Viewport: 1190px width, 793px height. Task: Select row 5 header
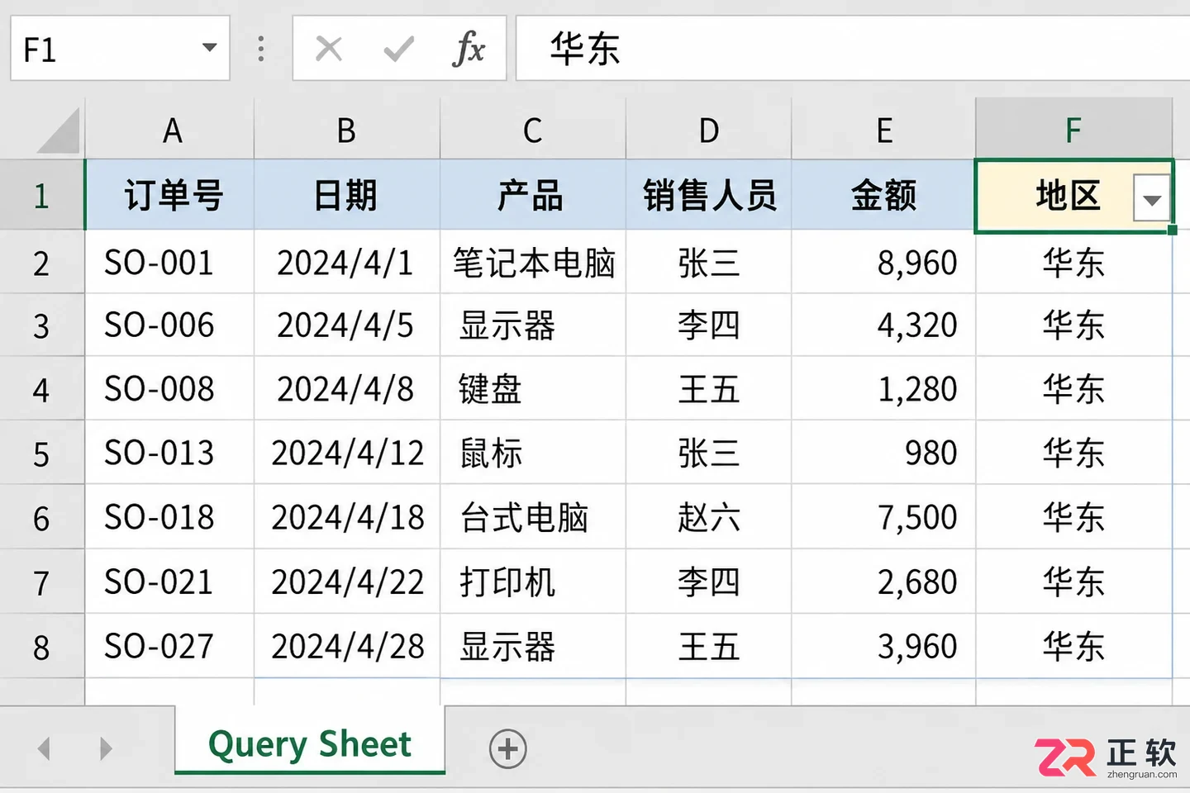[x=42, y=453]
